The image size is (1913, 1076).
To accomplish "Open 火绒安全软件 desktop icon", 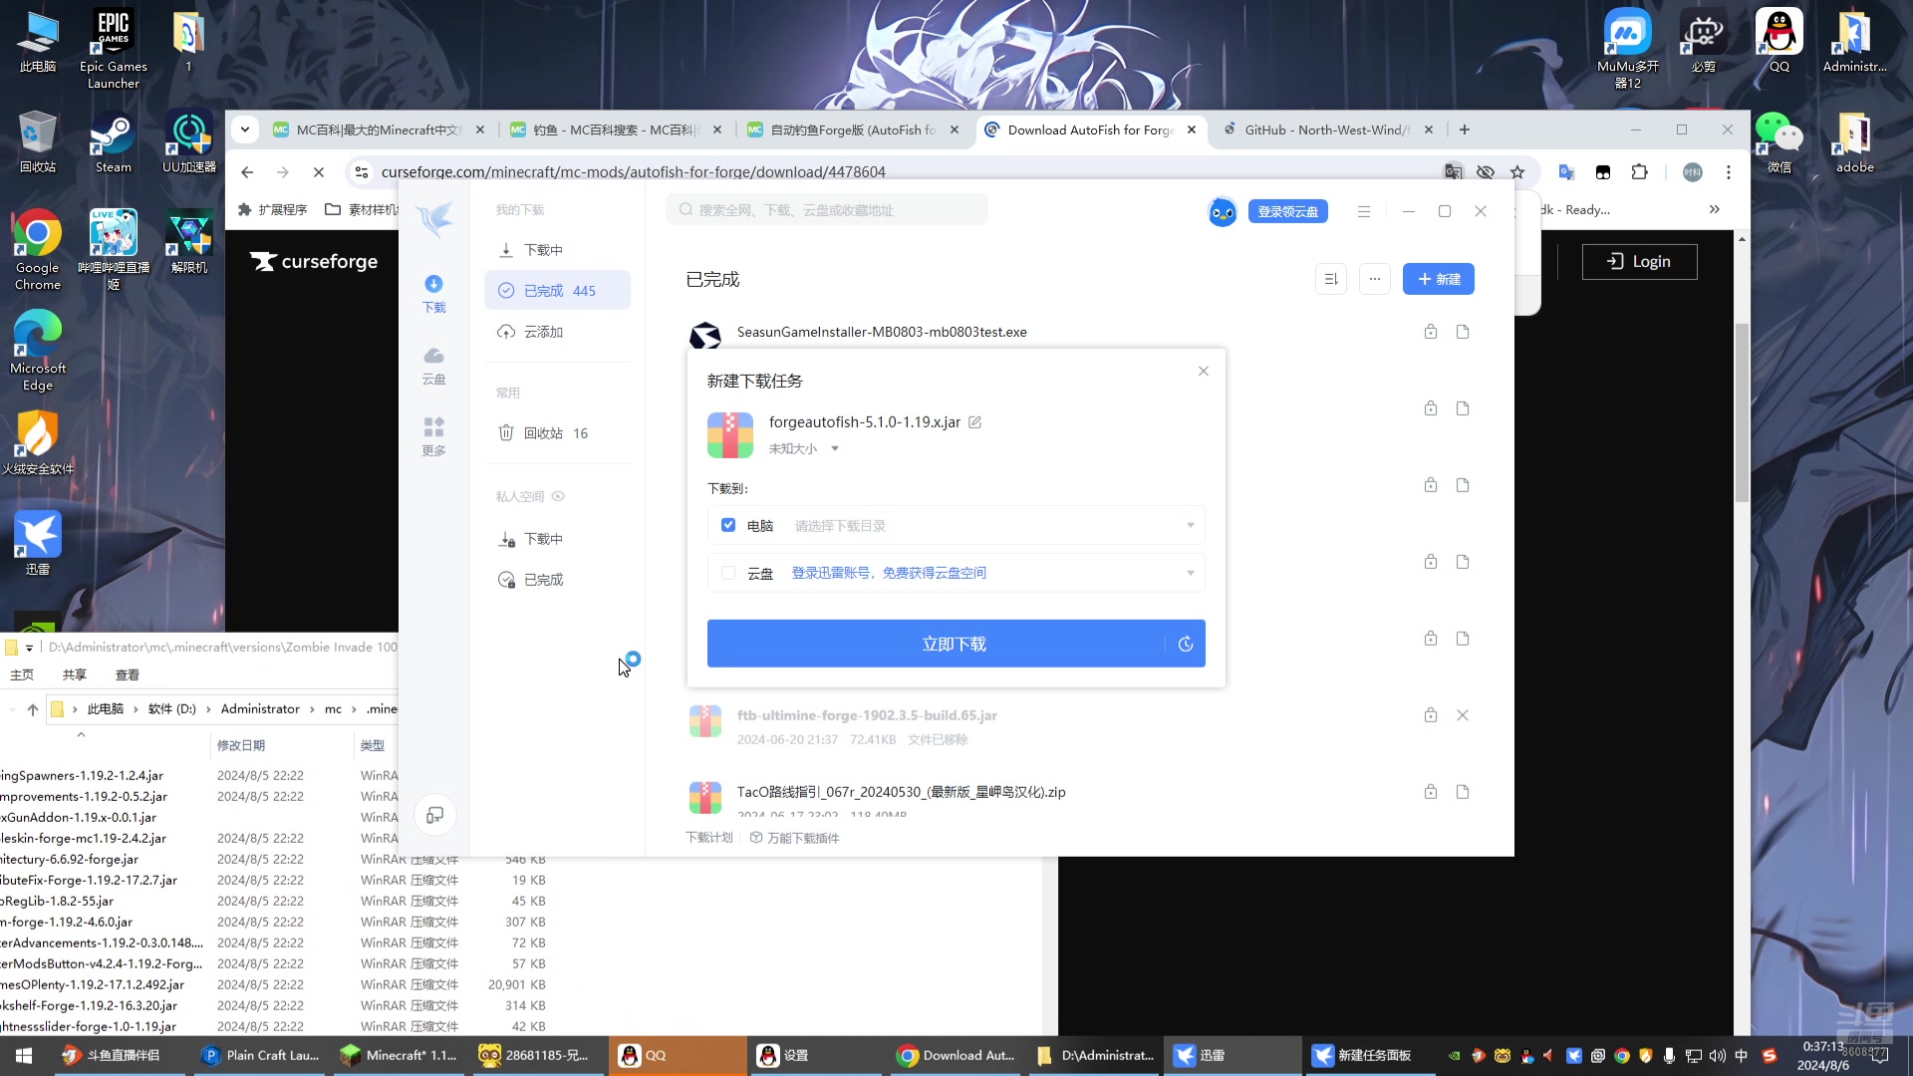I will point(38,443).
